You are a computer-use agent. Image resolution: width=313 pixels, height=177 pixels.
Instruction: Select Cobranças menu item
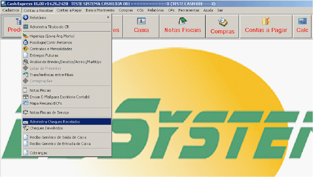coord(38,153)
